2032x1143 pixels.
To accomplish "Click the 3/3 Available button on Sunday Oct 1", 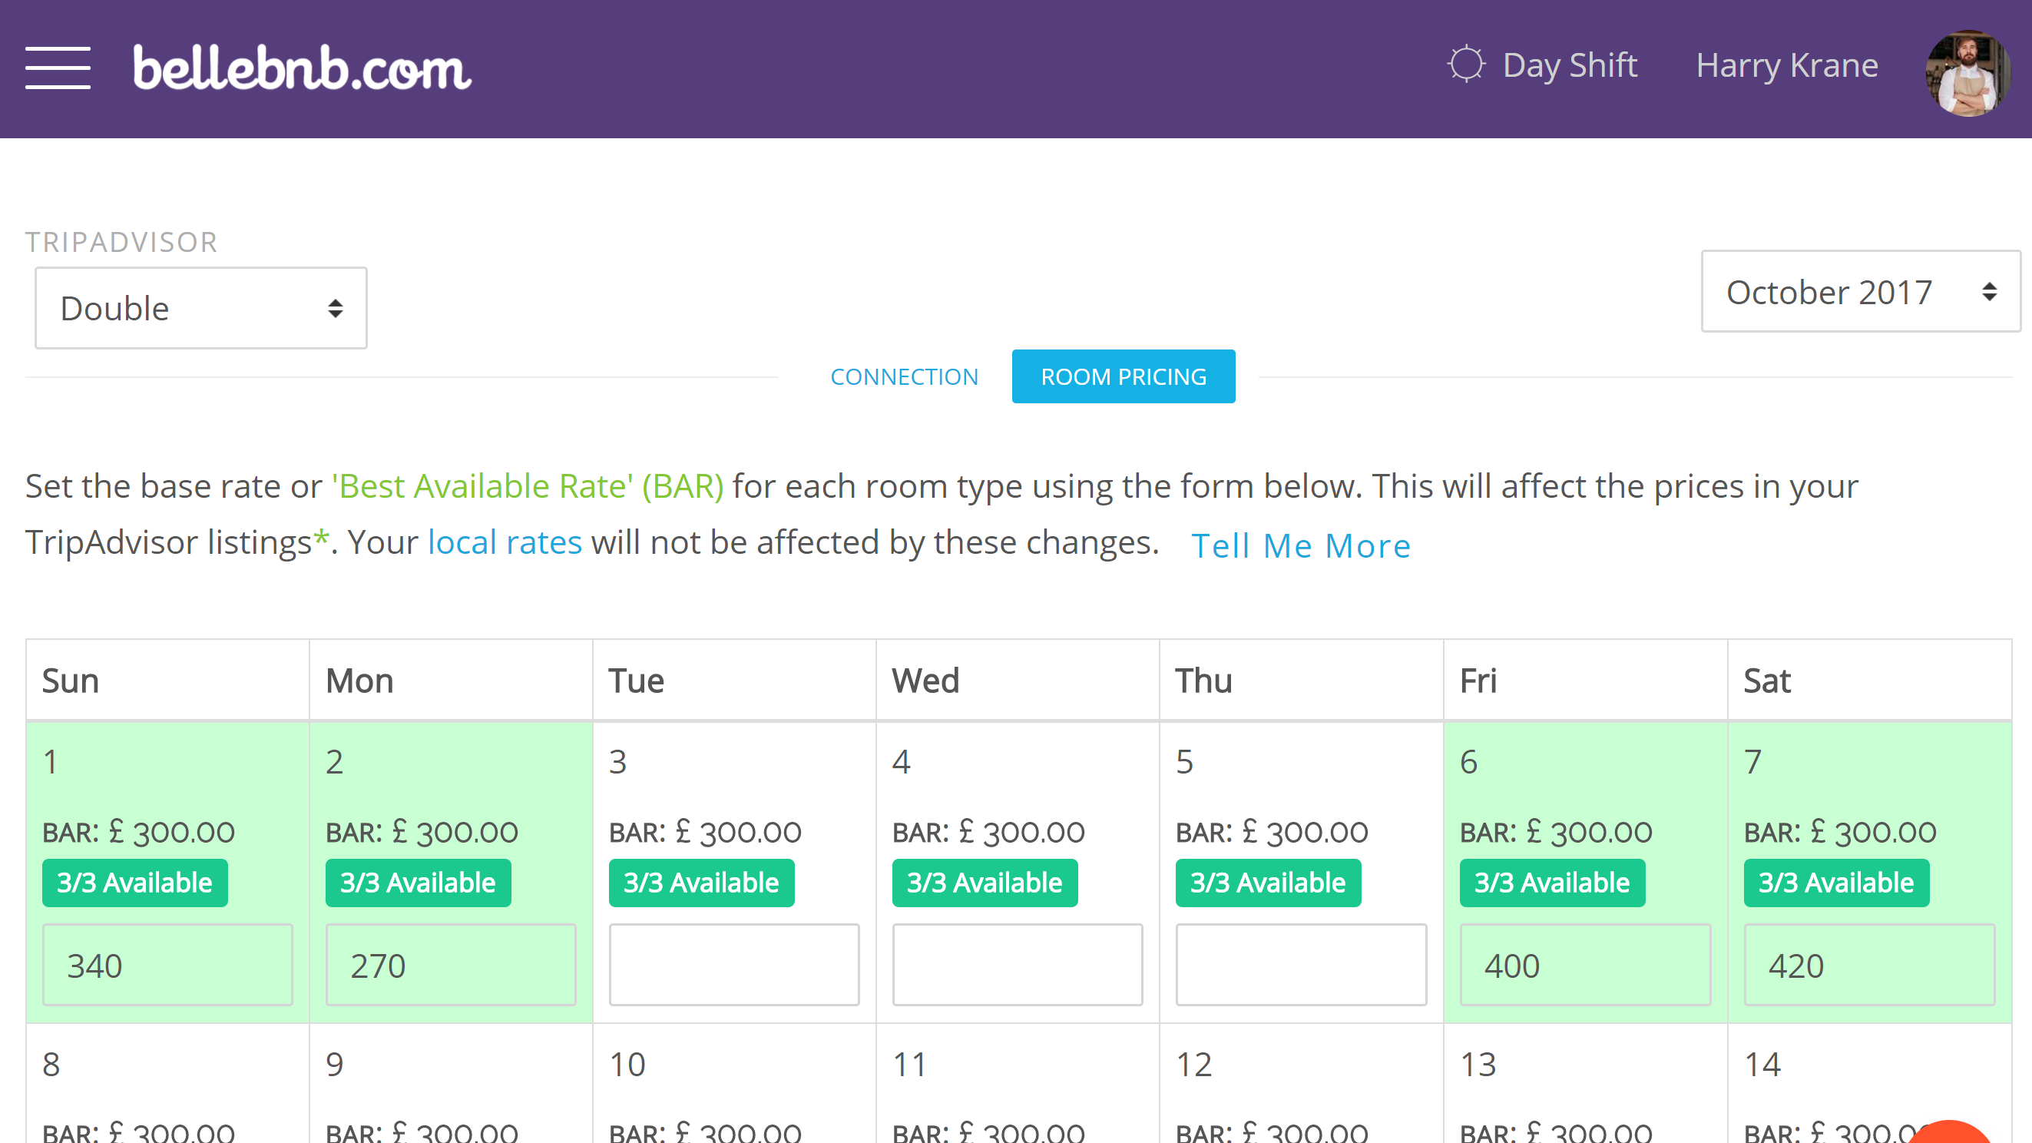I will [x=134, y=882].
